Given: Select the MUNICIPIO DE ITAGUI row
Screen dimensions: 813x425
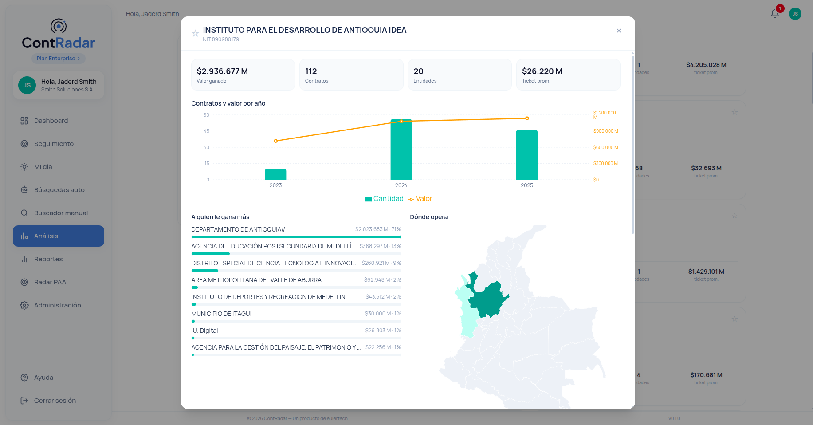Looking at the screenshot, I should (x=296, y=316).
